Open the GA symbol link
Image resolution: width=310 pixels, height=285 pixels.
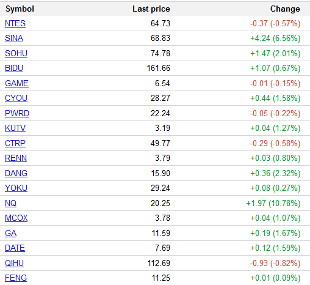click(x=11, y=233)
